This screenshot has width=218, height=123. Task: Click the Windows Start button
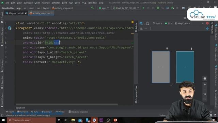pos(3,120)
